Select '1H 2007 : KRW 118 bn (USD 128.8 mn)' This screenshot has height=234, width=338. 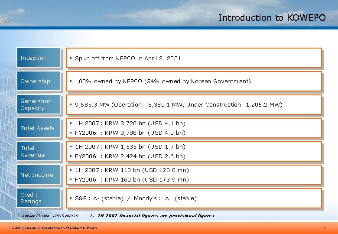[132, 170]
